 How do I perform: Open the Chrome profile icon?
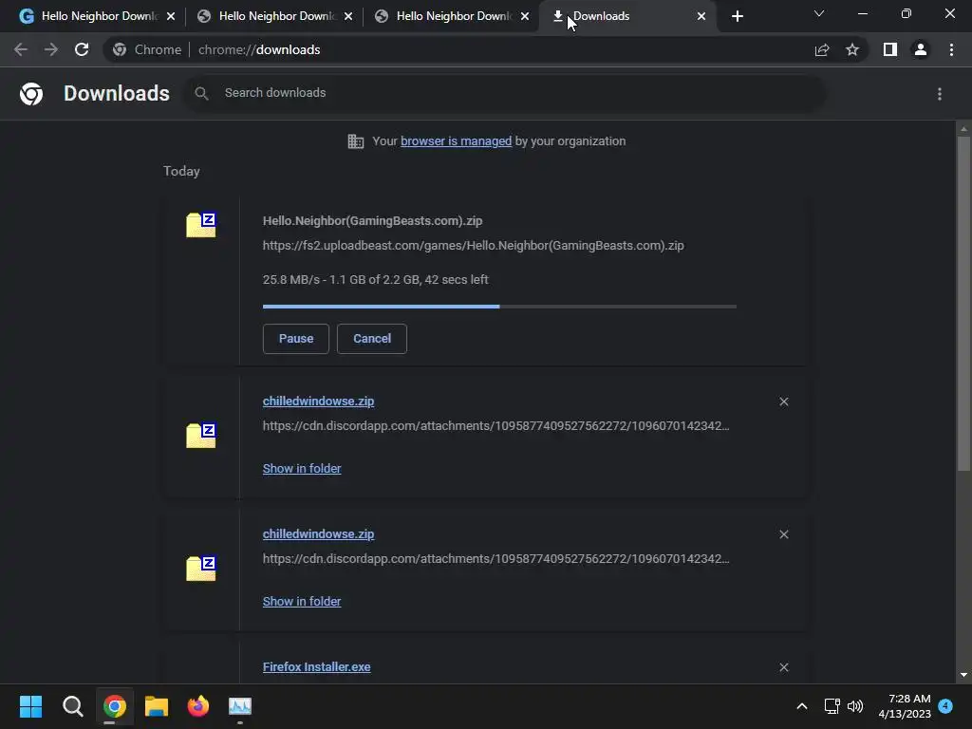[x=921, y=49]
